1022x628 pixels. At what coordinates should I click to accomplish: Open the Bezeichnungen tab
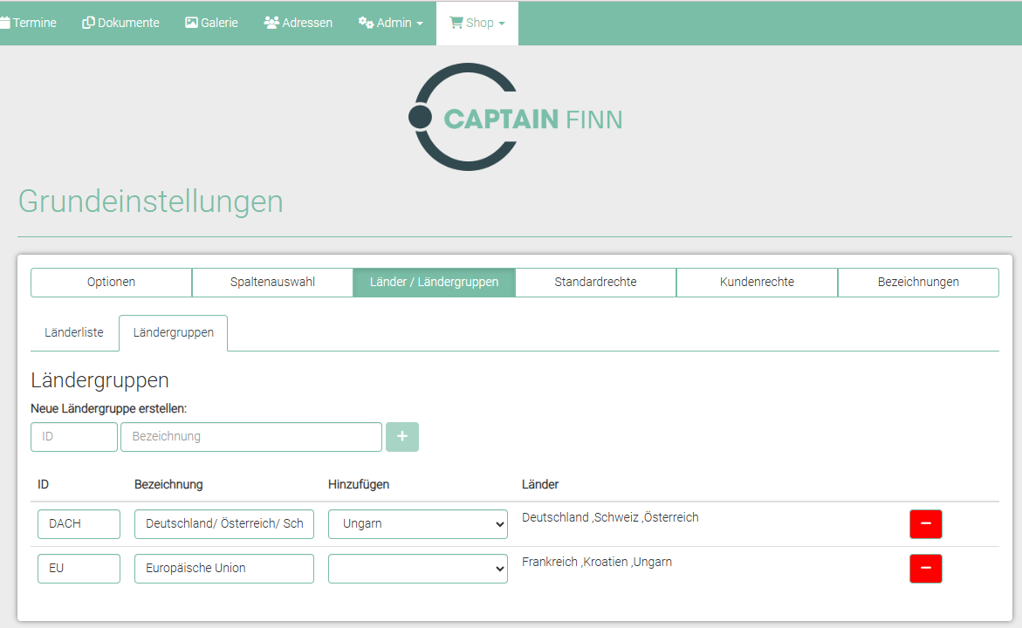point(918,283)
